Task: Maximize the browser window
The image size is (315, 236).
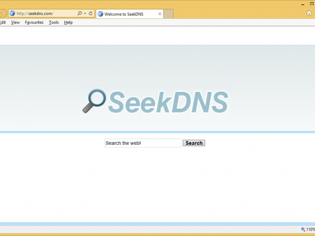Action: click(x=312, y=4)
